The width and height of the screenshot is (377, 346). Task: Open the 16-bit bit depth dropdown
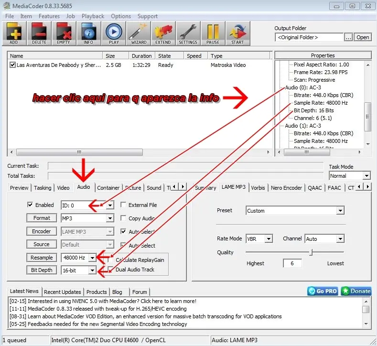92,270
